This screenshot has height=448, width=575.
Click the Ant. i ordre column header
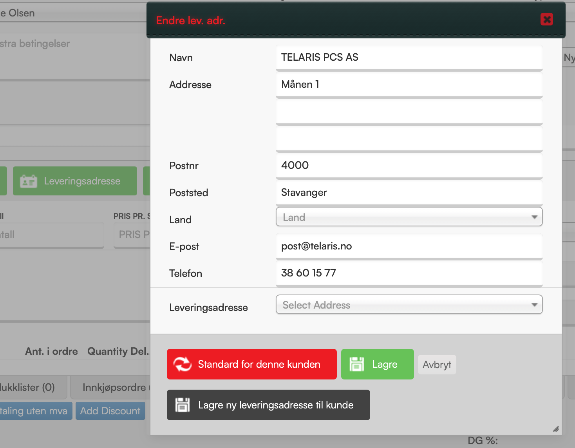pos(52,351)
